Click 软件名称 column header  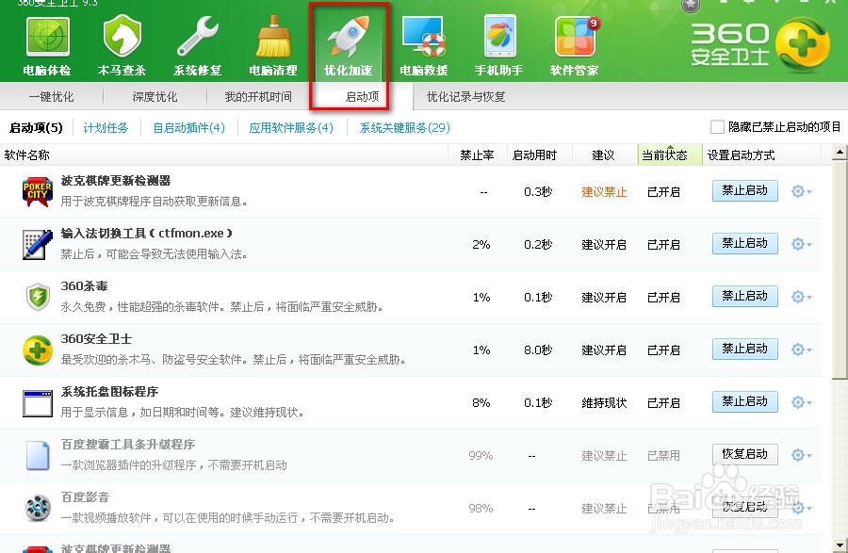tap(224, 155)
